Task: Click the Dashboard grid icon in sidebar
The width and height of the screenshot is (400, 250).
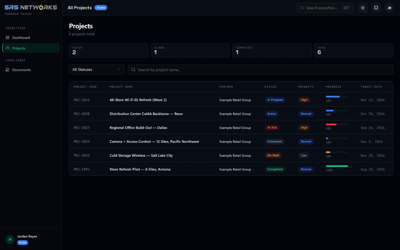Action: tap(7, 37)
